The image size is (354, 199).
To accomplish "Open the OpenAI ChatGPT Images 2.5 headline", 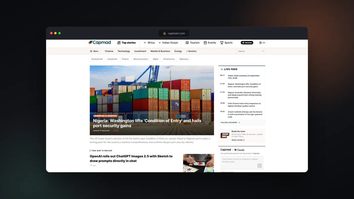I will [x=131, y=159].
